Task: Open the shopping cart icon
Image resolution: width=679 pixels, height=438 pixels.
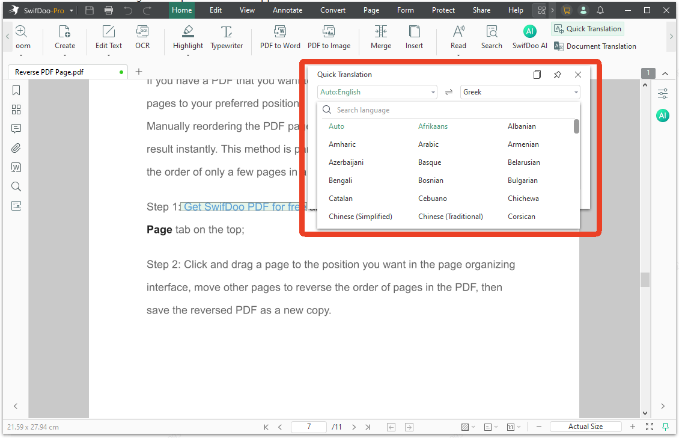Action: [567, 10]
